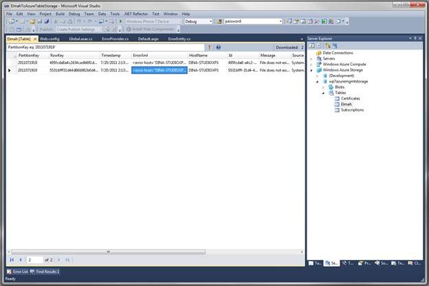Collapse the Tables node
The image size is (429, 286).
click(323, 93)
